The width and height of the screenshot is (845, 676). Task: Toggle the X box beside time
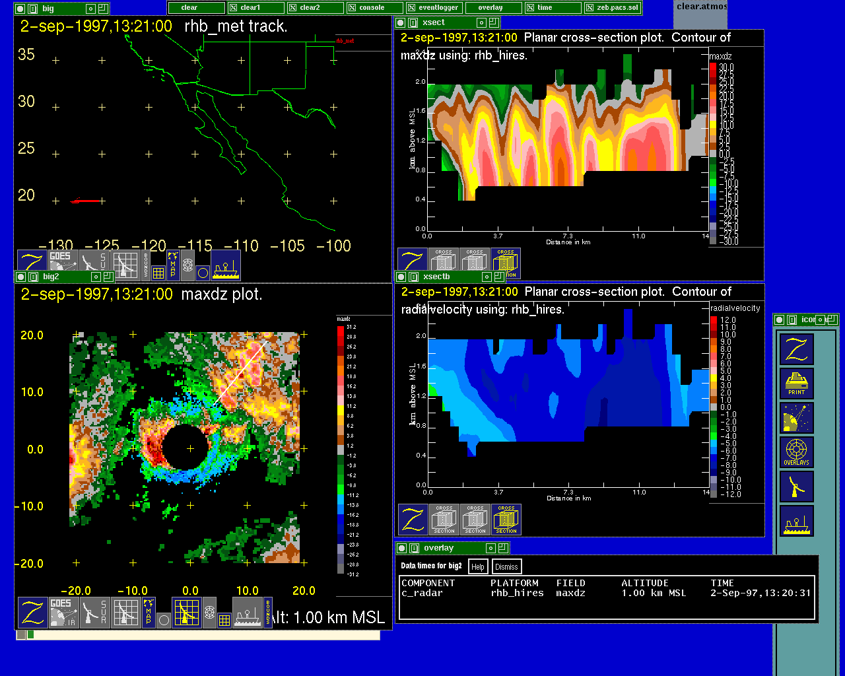tap(530, 8)
